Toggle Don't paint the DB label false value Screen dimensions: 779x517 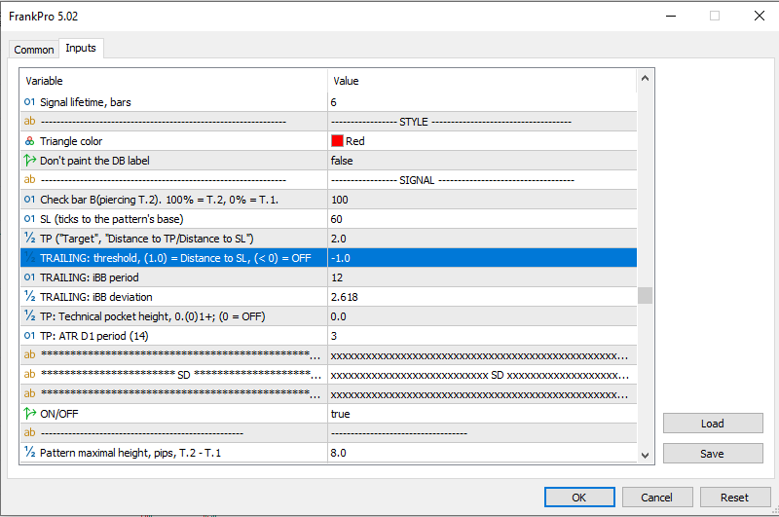481,161
